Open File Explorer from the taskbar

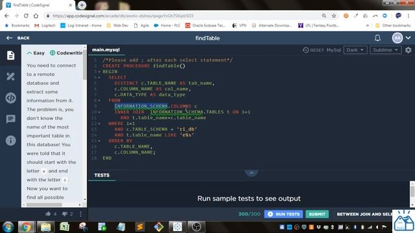(x=45, y=227)
